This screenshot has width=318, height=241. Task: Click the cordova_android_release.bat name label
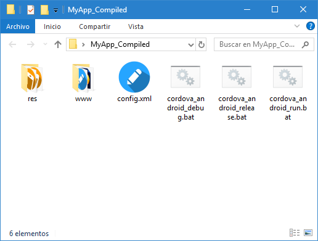237,108
